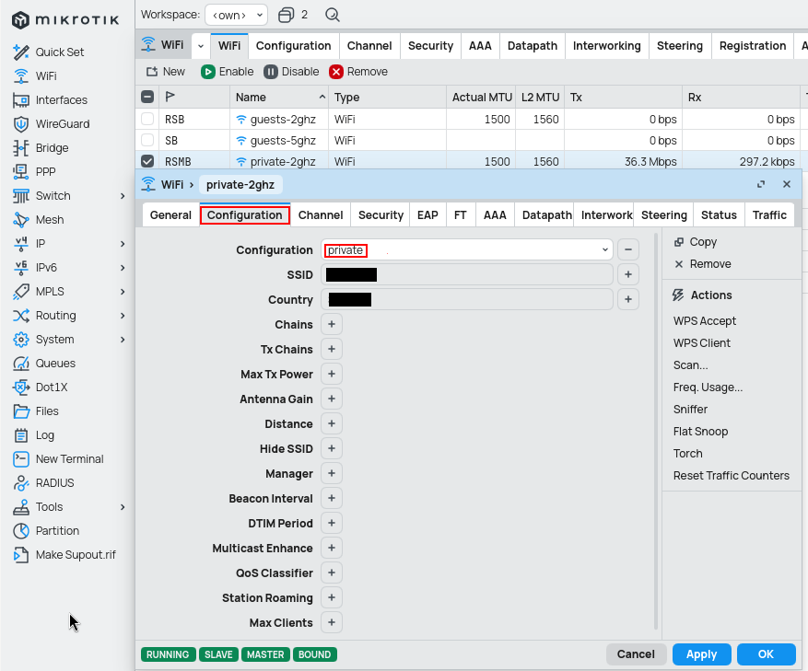Launch New Terminal
This screenshot has width=808, height=671.
(58, 459)
